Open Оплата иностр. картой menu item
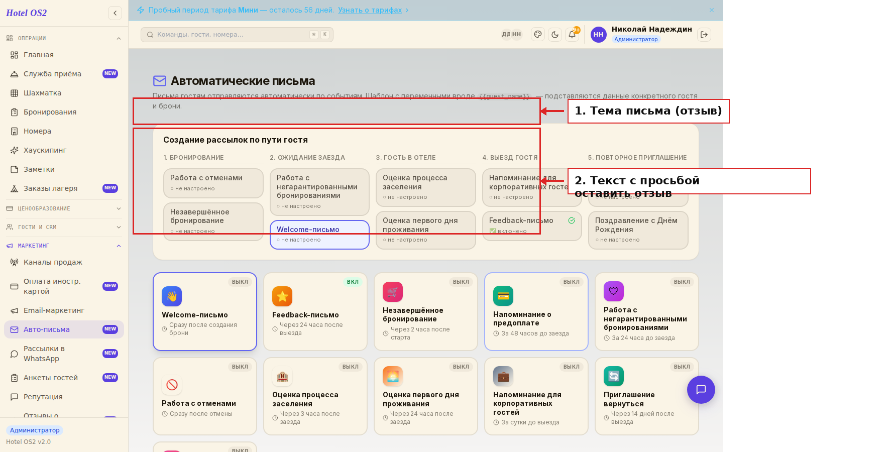 pyautogui.click(x=64, y=286)
